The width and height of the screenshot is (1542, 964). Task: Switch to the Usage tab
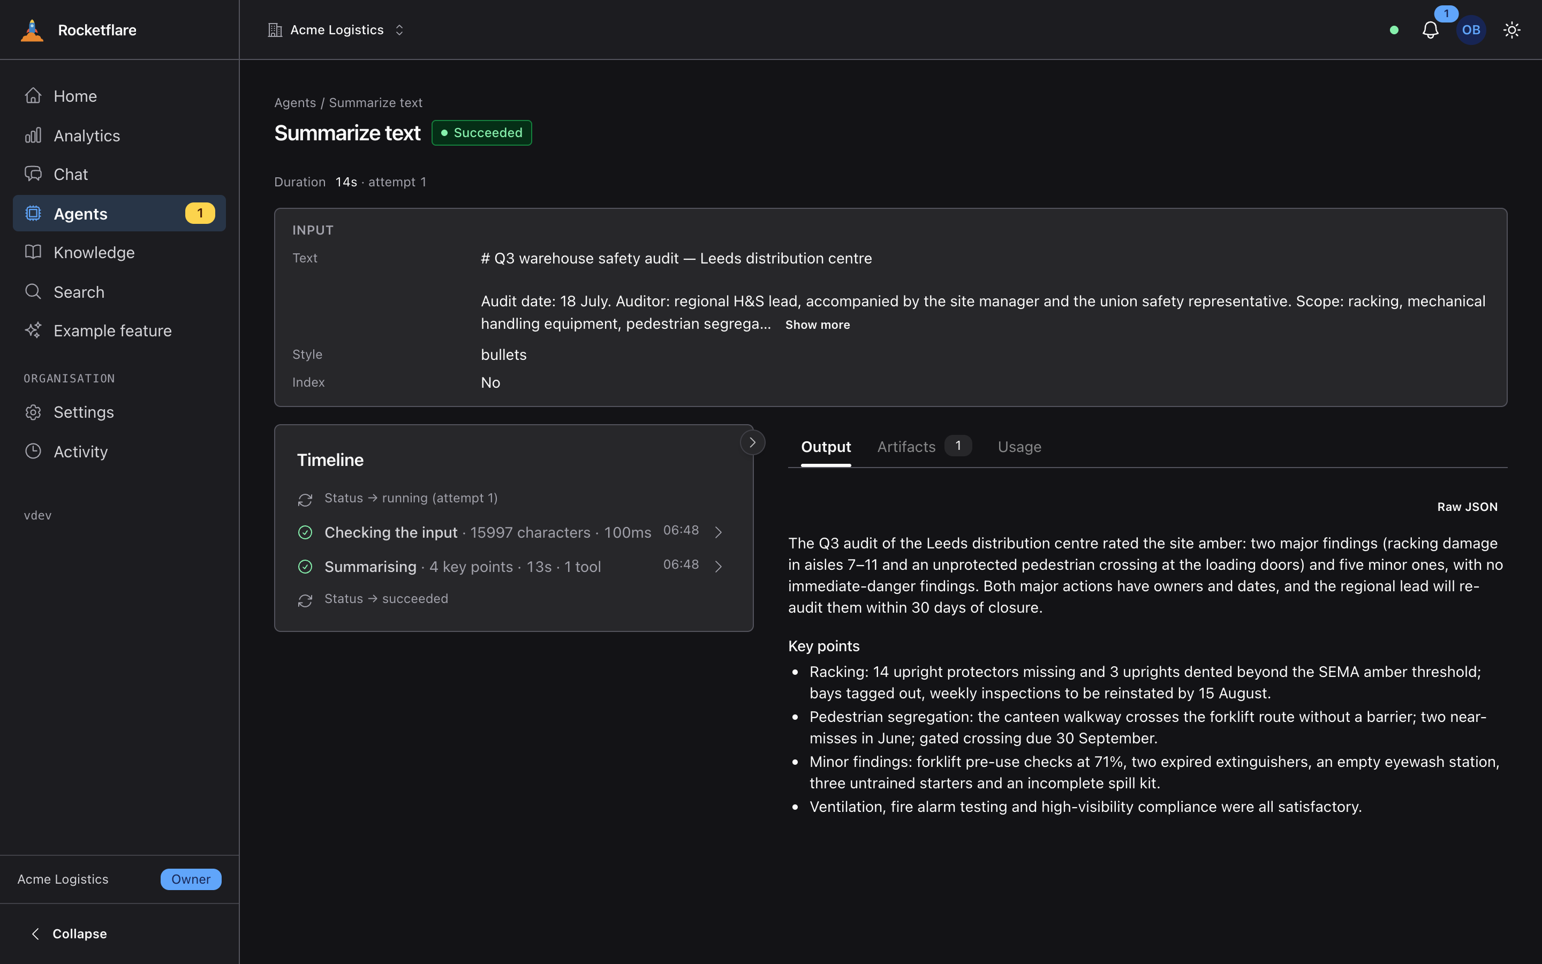(x=1019, y=447)
